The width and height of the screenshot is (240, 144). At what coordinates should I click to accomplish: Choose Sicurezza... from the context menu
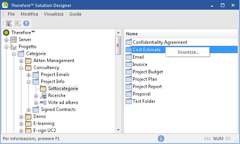pyautogui.click(x=187, y=52)
